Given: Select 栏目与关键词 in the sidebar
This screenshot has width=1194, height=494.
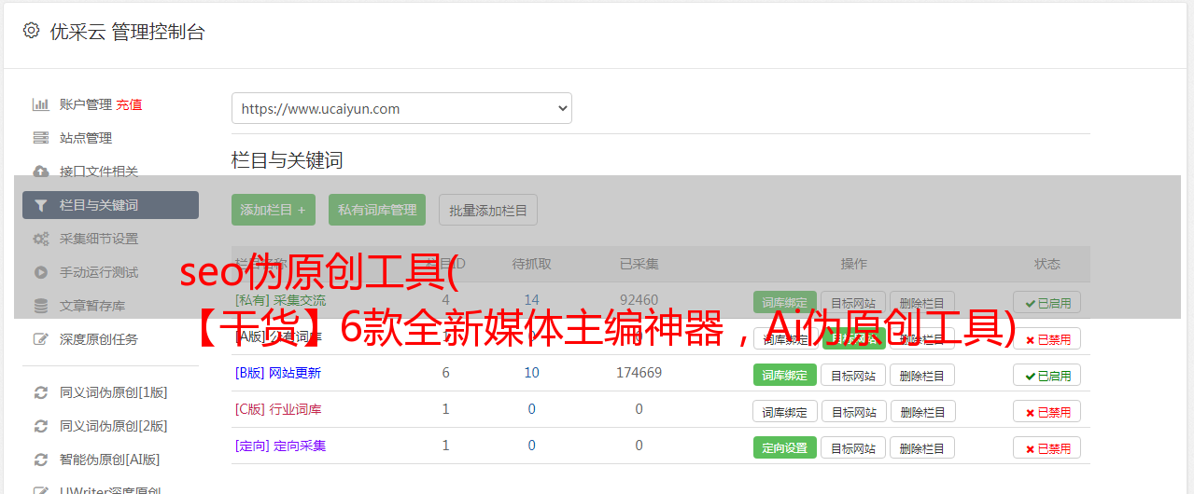Looking at the screenshot, I should (x=110, y=205).
